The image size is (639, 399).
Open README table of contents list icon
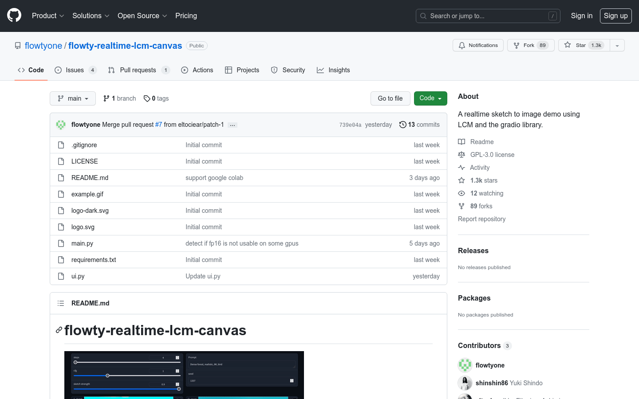click(x=61, y=303)
